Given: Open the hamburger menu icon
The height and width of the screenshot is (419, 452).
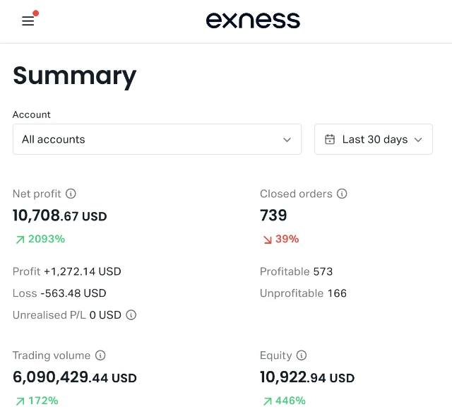Looking at the screenshot, I should click(28, 21).
